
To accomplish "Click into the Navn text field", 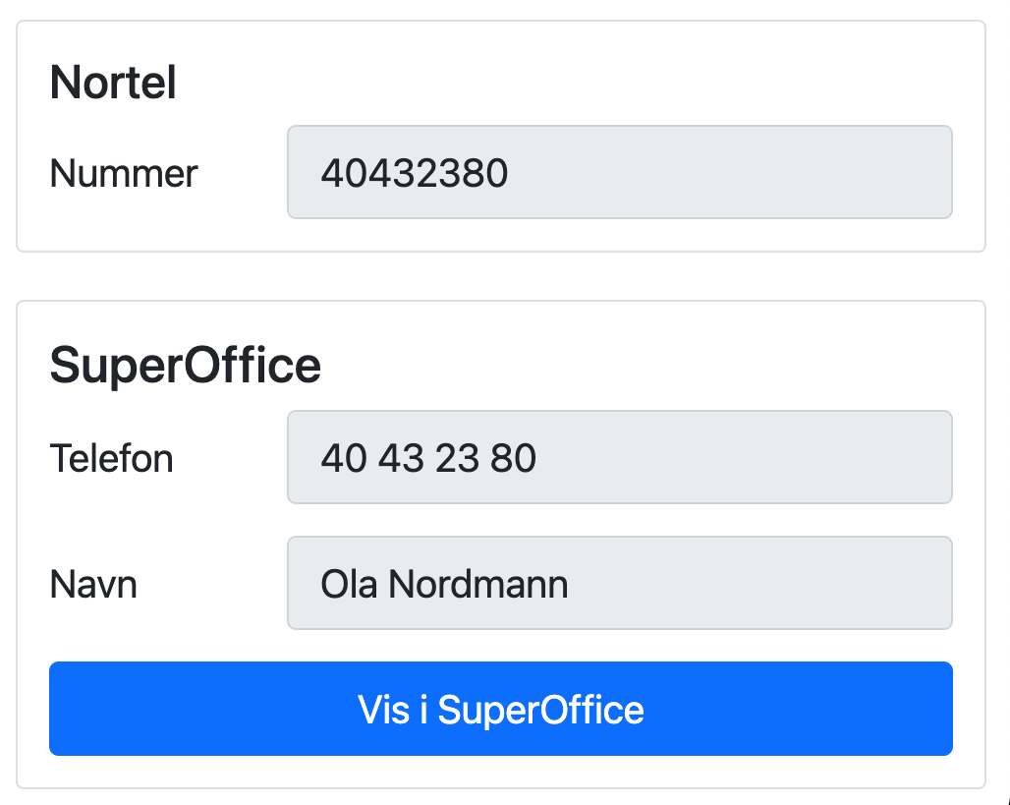I will tap(619, 584).
